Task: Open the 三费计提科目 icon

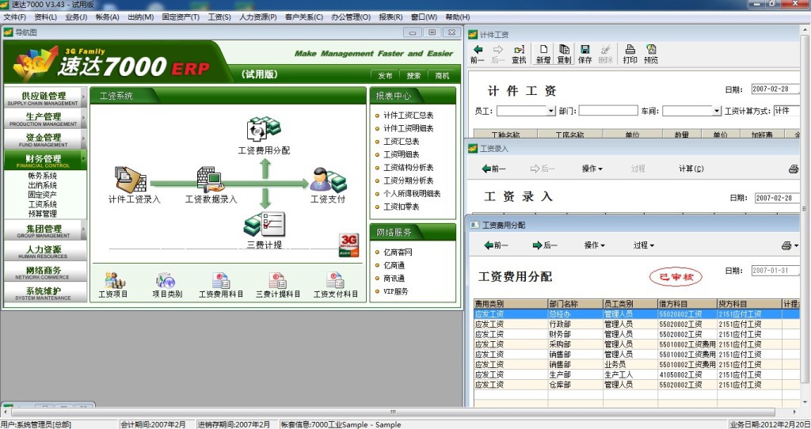Action: click(278, 279)
